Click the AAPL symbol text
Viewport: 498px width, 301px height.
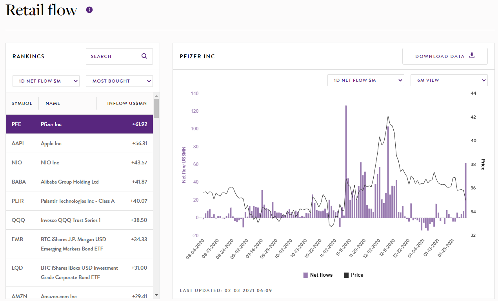18,143
